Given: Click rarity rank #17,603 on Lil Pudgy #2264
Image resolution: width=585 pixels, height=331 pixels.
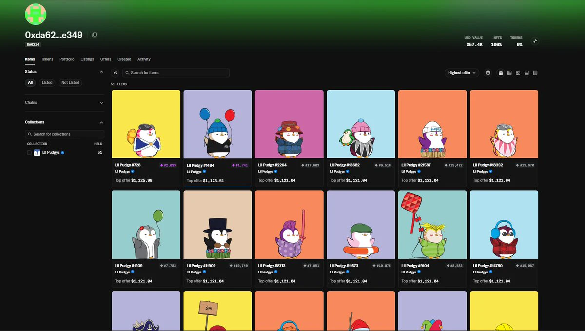Looking at the screenshot, I should point(310,165).
